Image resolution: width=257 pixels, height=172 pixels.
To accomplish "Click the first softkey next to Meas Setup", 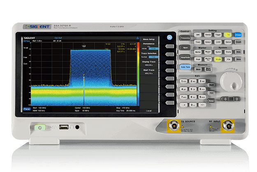I will (x=170, y=46).
